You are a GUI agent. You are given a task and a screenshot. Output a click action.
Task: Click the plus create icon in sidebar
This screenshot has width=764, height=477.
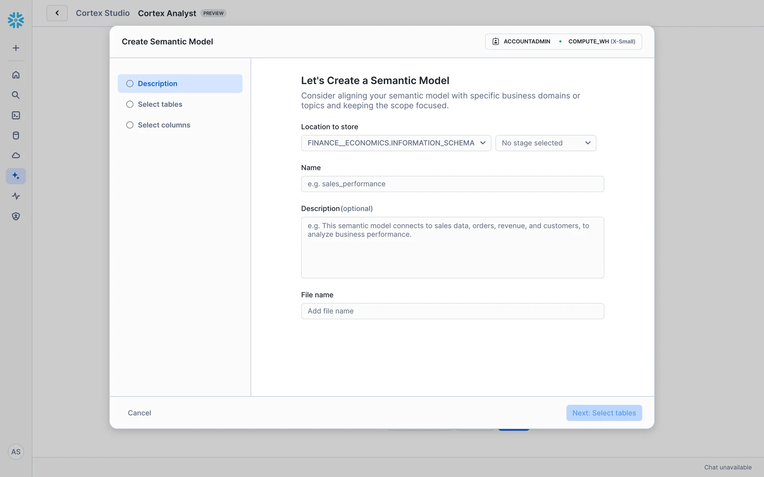tap(16, 48)
